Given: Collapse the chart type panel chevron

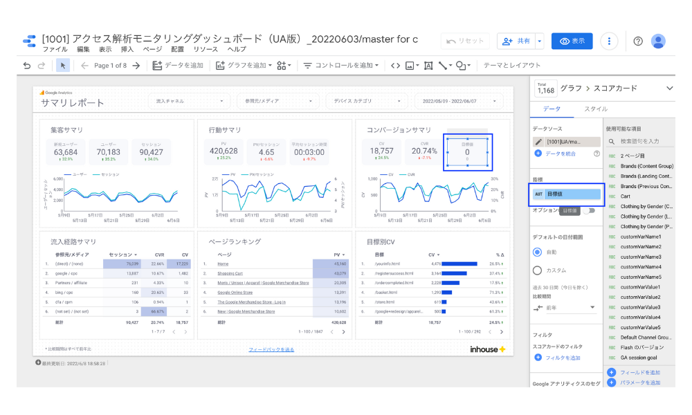Looking at the screenshot, I should point(669,89).
